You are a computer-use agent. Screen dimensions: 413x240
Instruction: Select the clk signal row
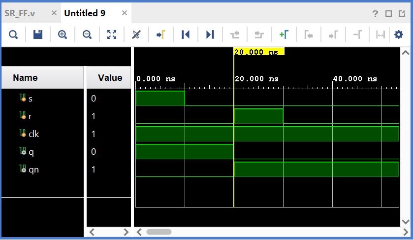pos(33,134)
